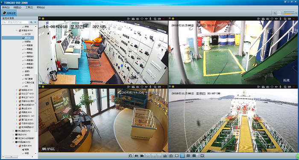Viewport: 299px width, 160px height.
Task: Click the search magnifier button in the monitor panel
Action: [x=31, y=22]
